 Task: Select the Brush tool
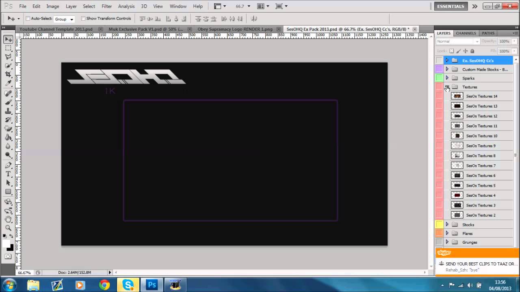pos(8,102)
